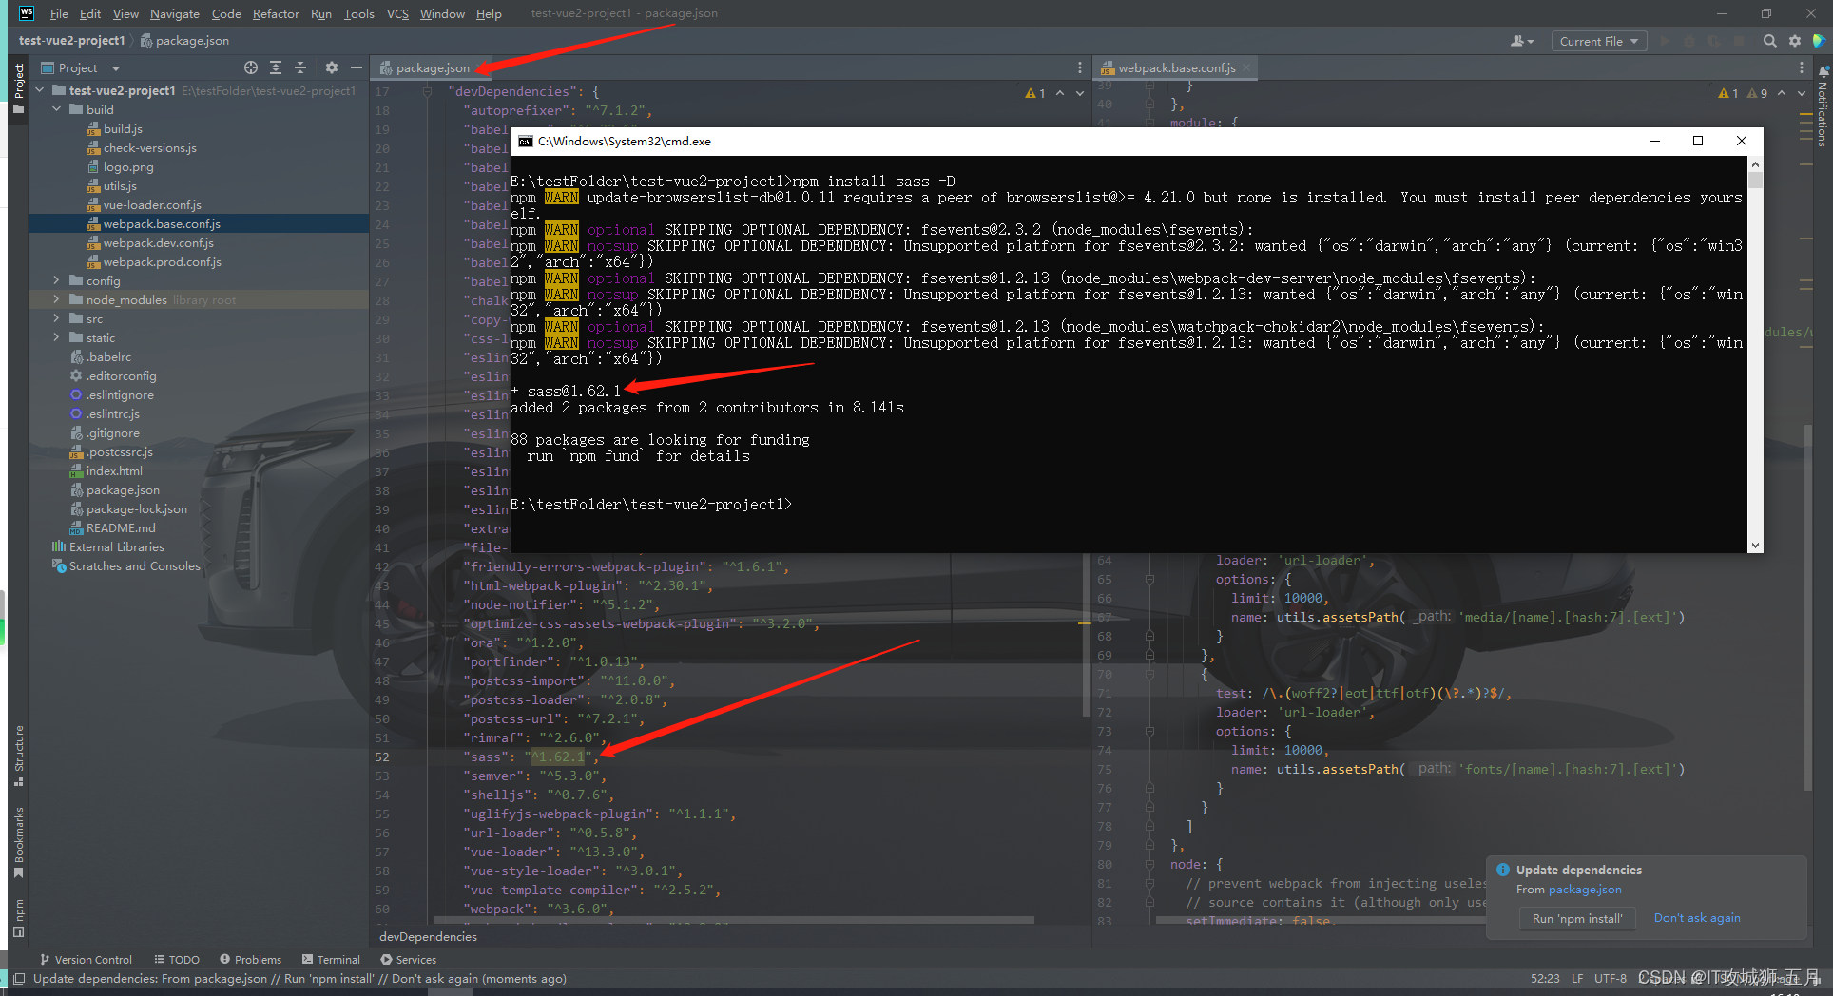Open Current File run configuration dropdown
1833x996 pixels.
coord(1598,41)
